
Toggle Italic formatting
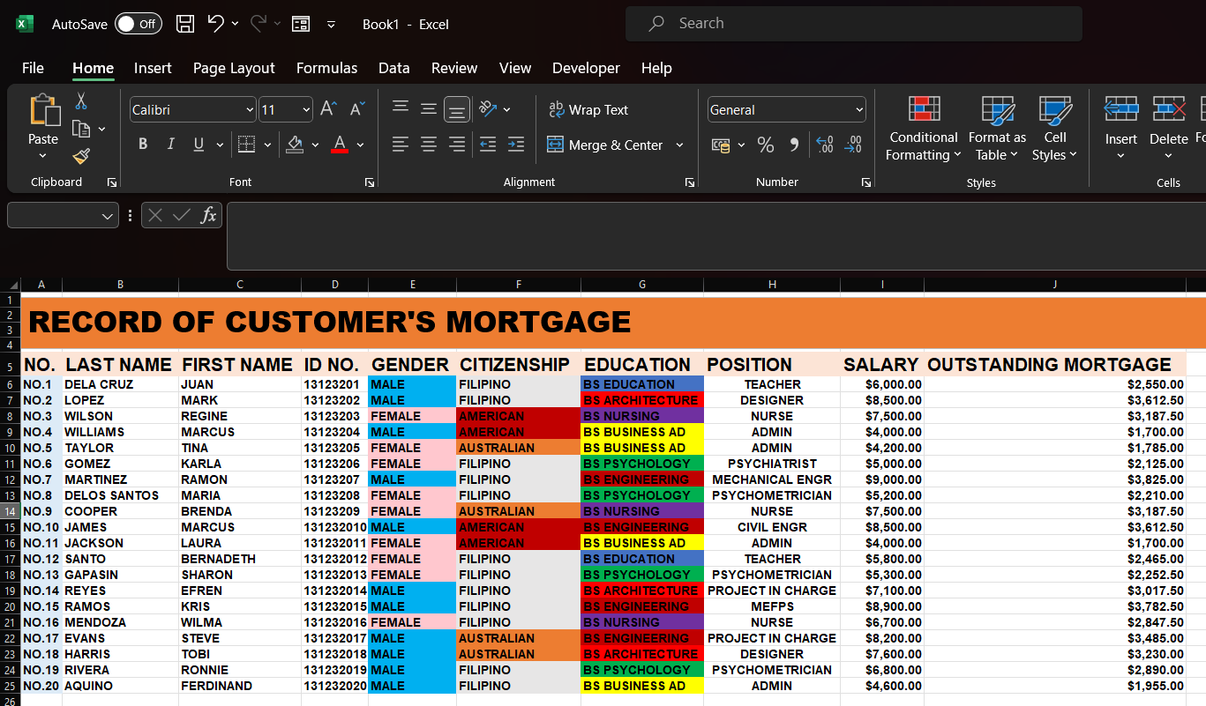(x=171, y=145)
